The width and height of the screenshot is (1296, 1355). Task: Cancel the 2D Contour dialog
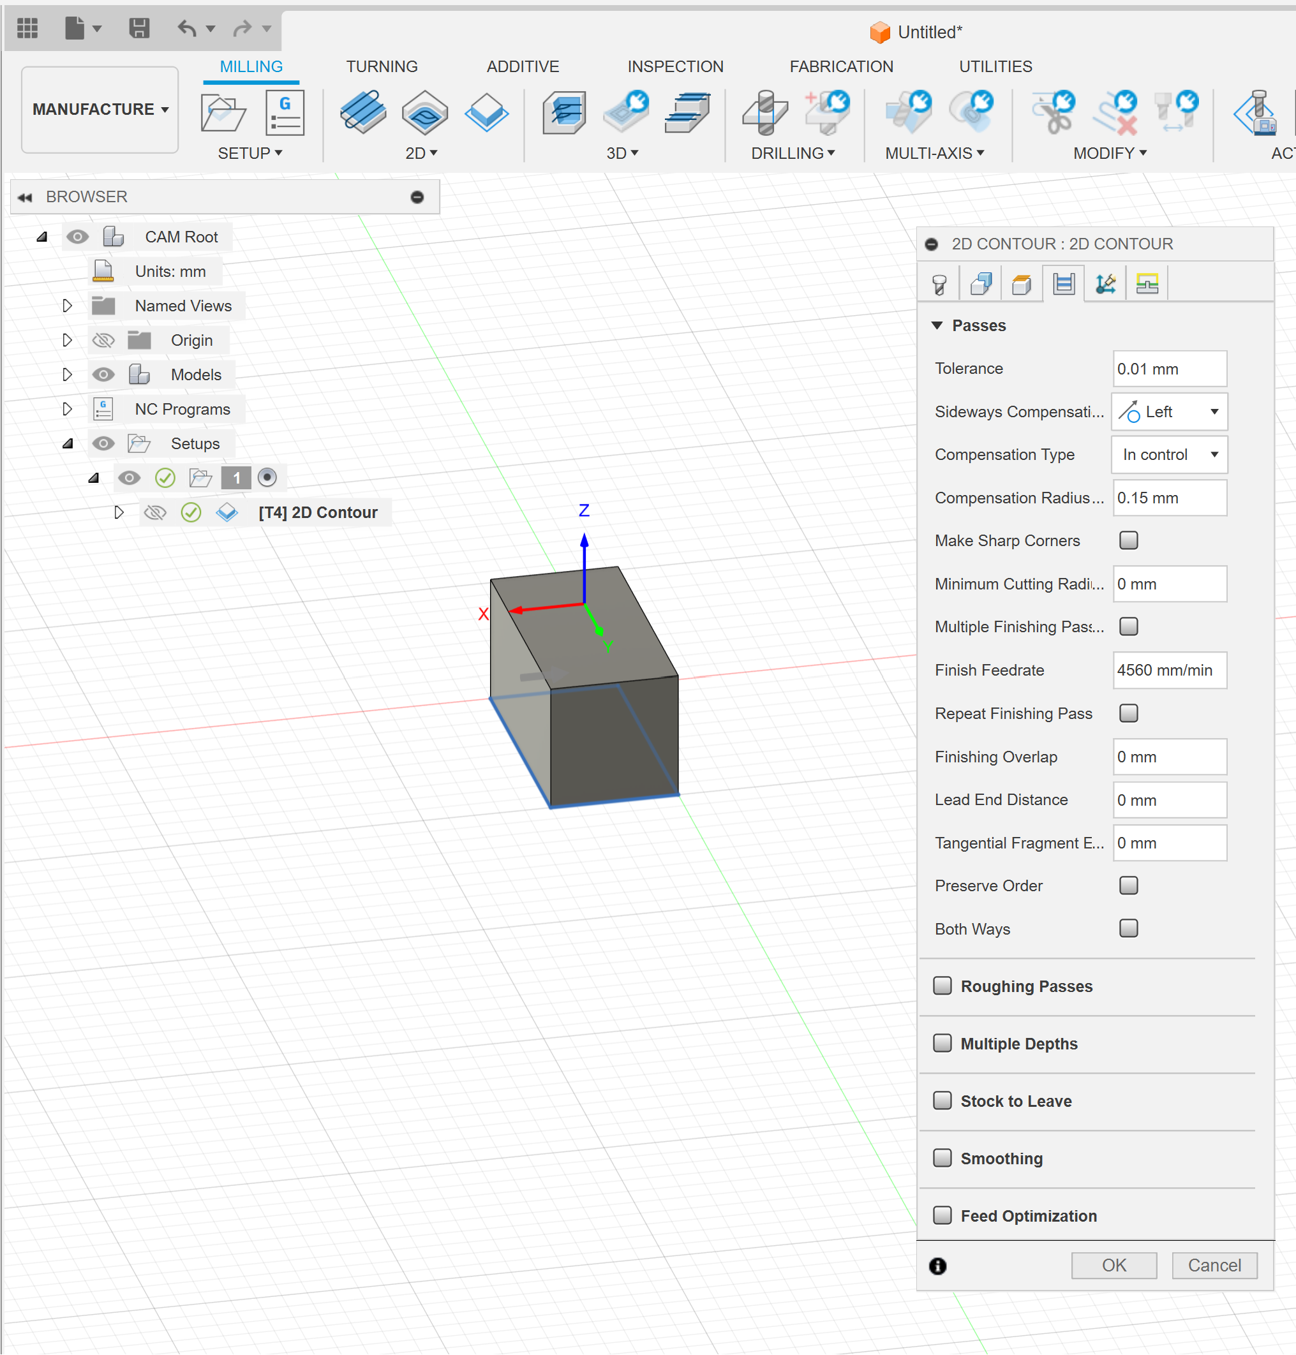(x=1214, y=1265)
